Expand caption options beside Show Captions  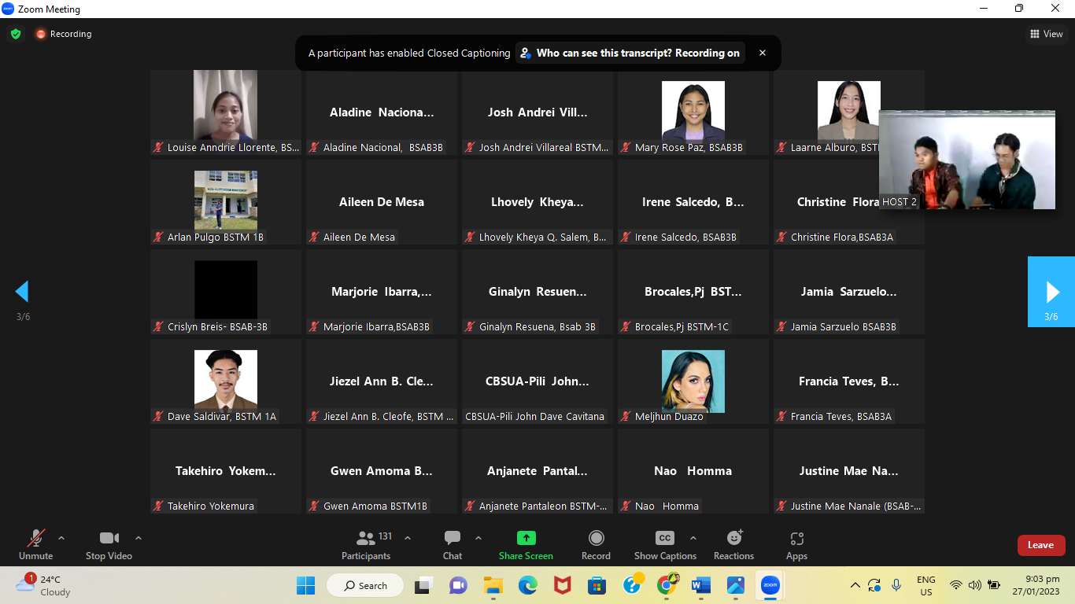coord(693,538)
